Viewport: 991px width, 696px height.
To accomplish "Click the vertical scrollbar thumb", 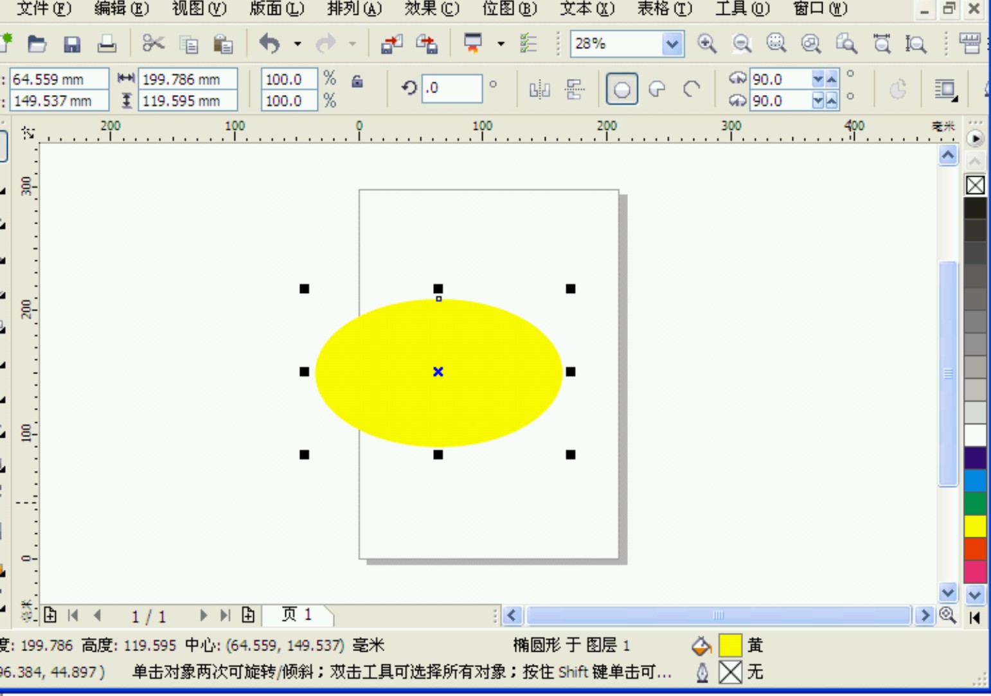I will coord(948,374).
